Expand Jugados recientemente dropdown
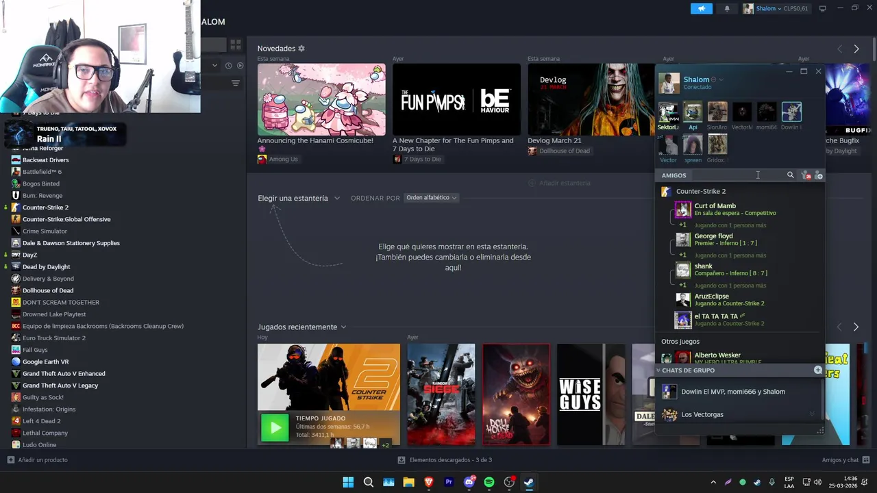This screenshot has height=493, width=877. [x=302, y=327]
